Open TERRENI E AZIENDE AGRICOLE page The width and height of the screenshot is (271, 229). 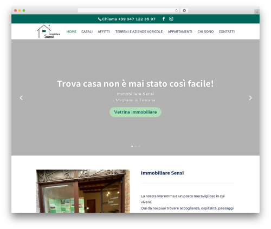[x=139, y=31]
